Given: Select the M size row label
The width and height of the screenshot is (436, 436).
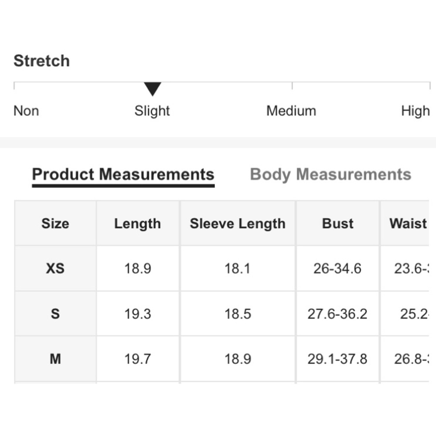Looking at the screenshot, I should click(55, 359).
